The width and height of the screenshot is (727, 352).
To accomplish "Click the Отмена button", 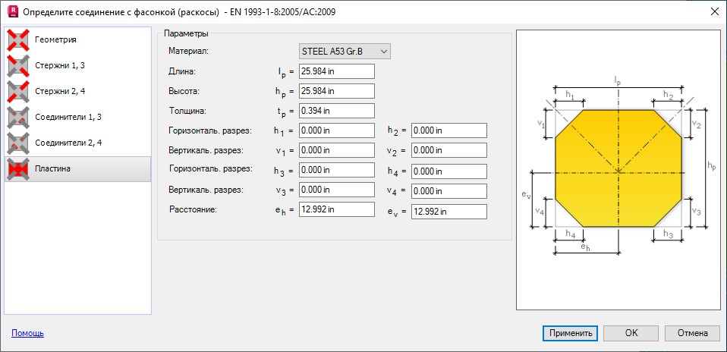I will 692,333.
